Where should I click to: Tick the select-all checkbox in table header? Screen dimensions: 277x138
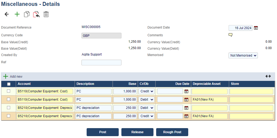click(9, 84)
